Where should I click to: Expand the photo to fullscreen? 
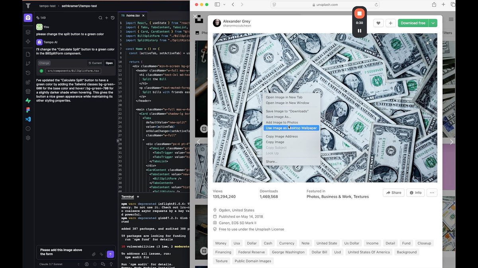(x=429, y=41)
